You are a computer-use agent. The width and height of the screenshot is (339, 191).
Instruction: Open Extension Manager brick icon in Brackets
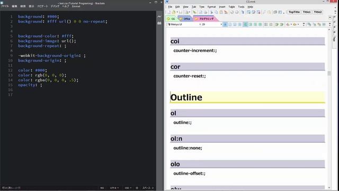(159, 23)
